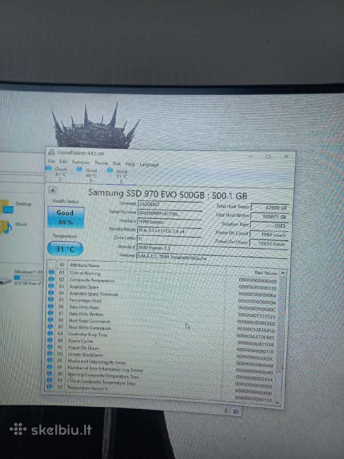Image resolution: width=344 pixels, height=459 pixels.
Task: Click the Windows11 drive capacity bar in Explorer
Action: click(x=28, y=277)
